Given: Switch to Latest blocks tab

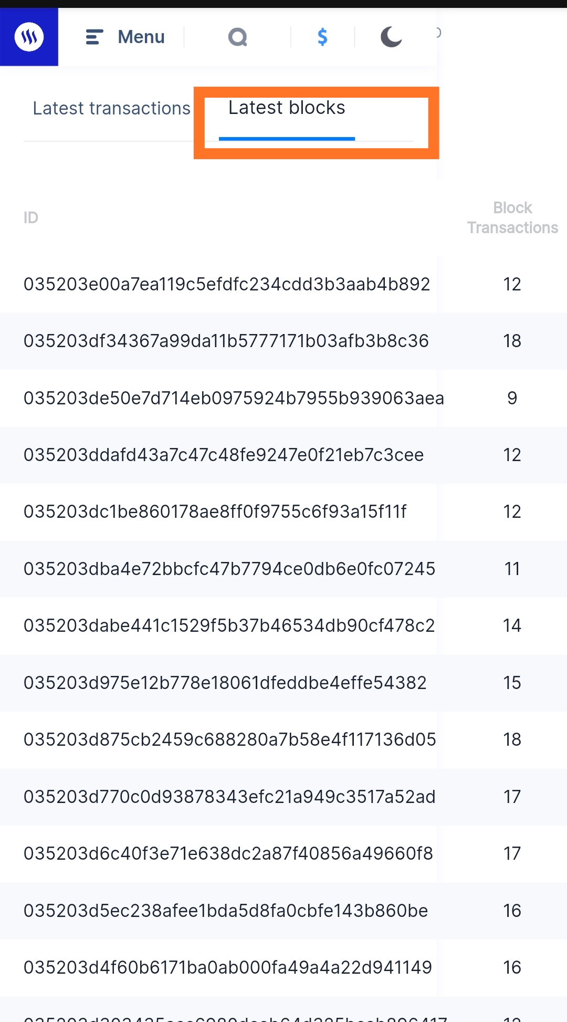Looking at the screenshot, I should point(287,108).
